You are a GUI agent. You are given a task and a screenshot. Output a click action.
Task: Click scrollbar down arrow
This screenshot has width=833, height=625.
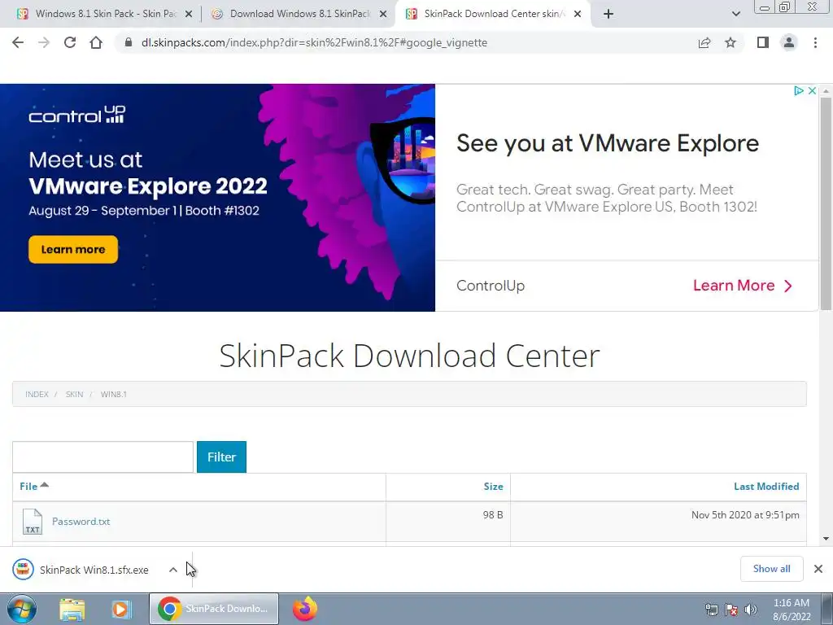826,539
